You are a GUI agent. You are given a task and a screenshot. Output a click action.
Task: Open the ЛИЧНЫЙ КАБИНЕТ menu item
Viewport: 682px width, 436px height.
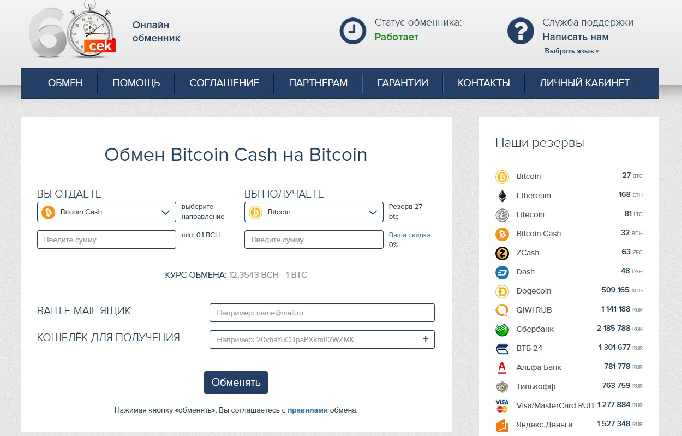point(585,83)
